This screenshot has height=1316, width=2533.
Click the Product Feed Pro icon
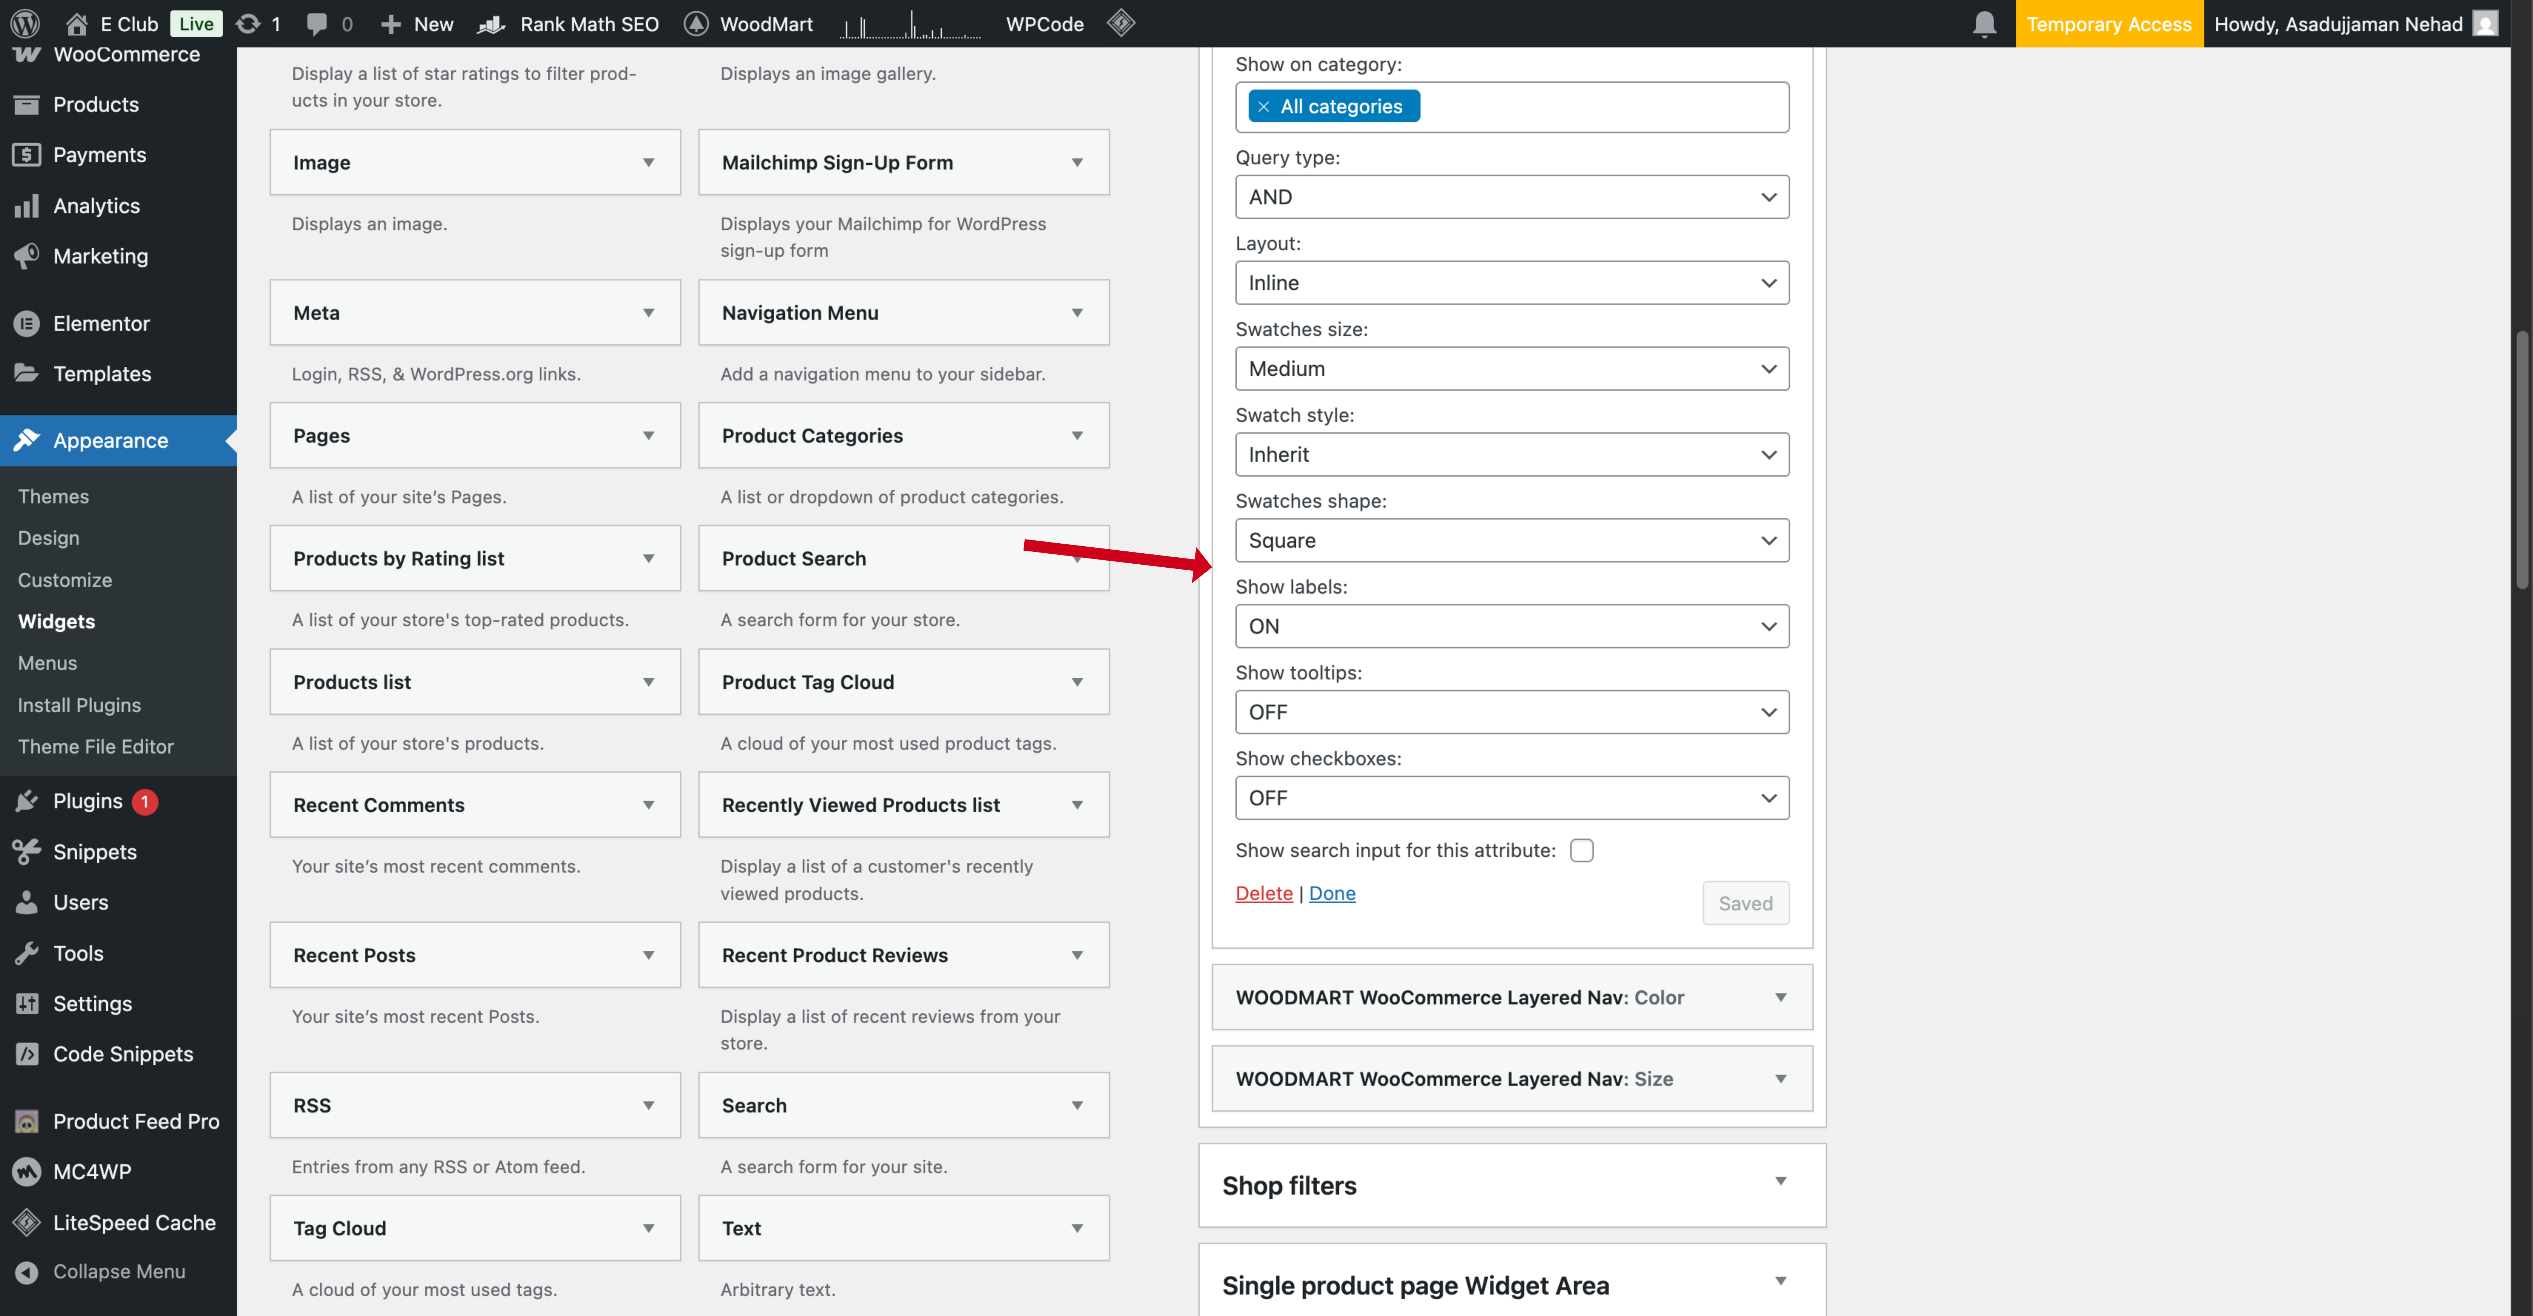[x=27, y=1121]
